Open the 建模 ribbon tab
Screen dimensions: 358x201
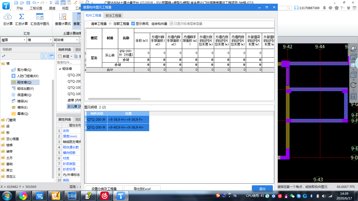pyautogui.click(x=52, y=8)
